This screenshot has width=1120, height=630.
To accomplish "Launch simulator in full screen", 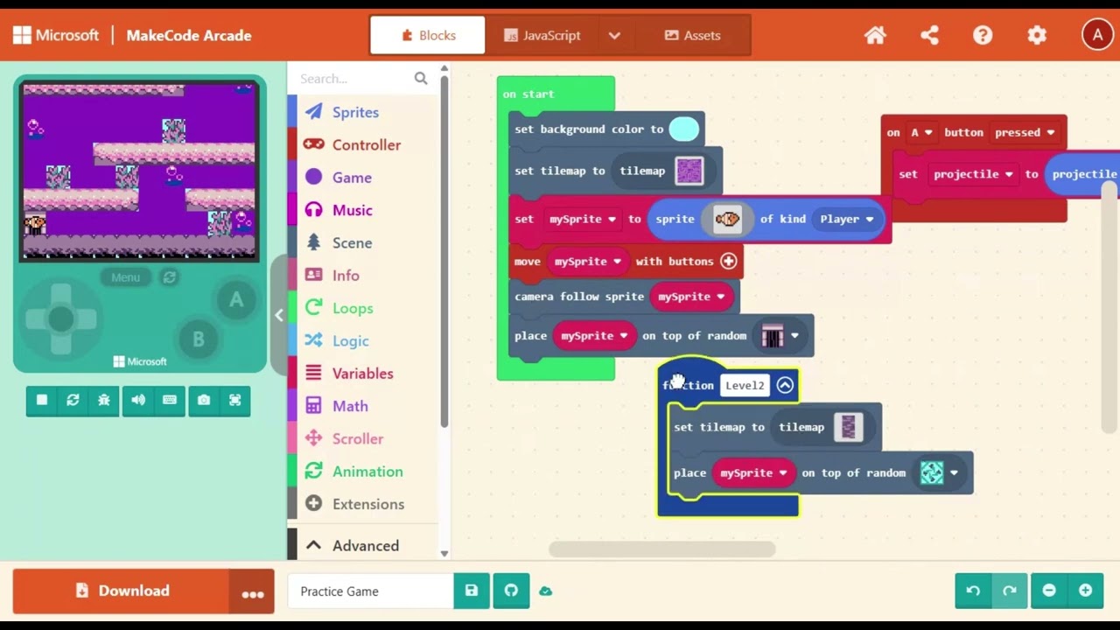I will pyautogui.click(x=234, y=400).
